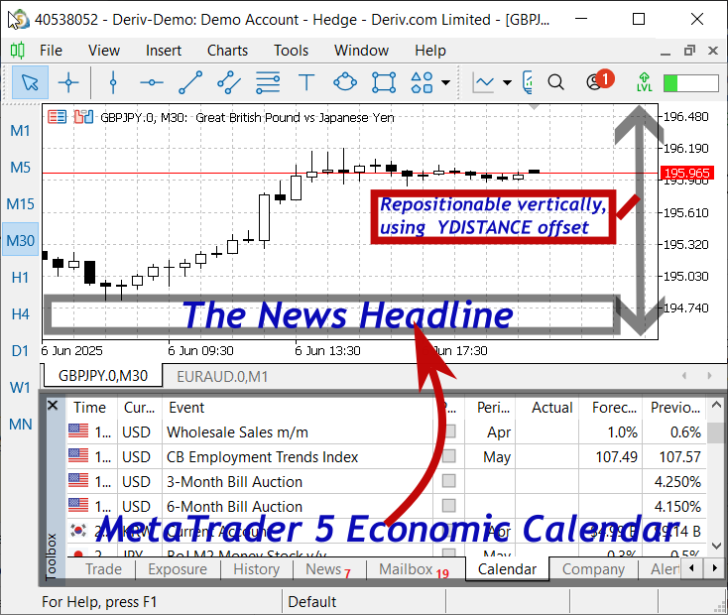This screenshot has width=728, height=615.
Task: Sort calendar by the Time column header
Action: coord(92,408)
